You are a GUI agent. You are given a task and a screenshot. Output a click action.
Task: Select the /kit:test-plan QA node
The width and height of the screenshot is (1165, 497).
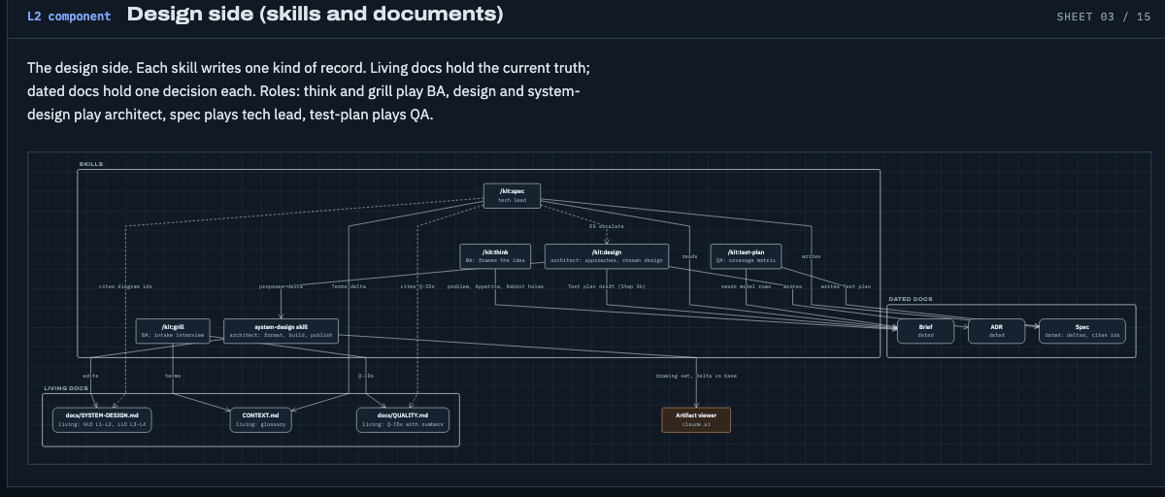[x=746, y=256]
